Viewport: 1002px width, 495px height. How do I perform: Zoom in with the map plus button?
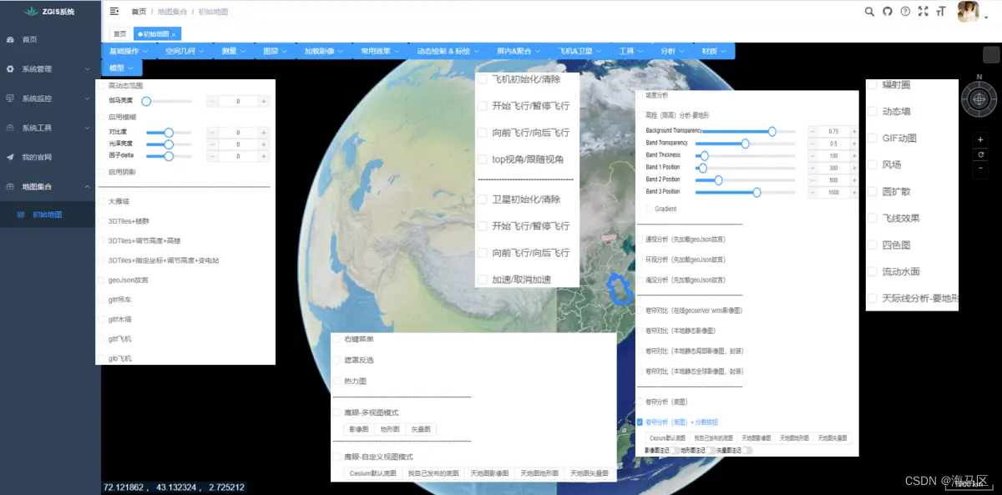pos(980,140)
